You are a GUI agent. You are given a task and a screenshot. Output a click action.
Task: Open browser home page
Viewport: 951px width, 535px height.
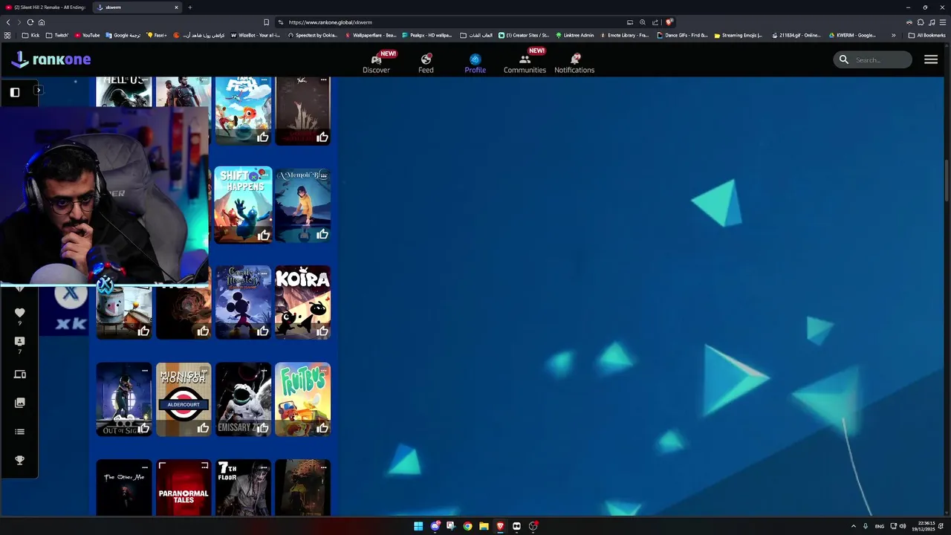click(x=42, y=22)
